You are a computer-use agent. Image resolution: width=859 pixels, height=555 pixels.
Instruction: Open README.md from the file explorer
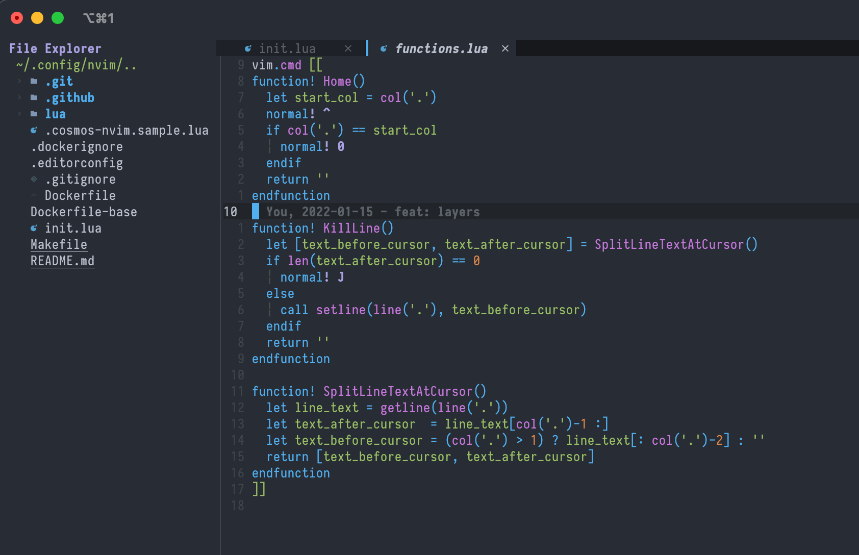62,261
